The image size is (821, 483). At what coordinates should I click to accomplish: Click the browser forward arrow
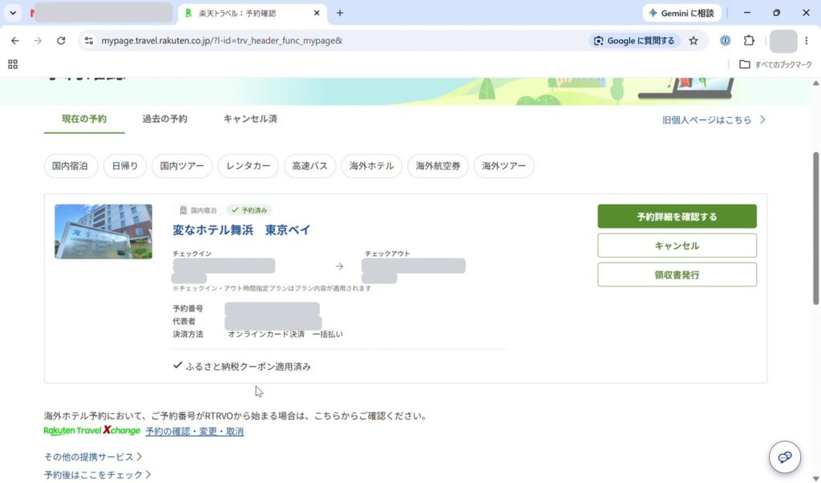[38, 40]
